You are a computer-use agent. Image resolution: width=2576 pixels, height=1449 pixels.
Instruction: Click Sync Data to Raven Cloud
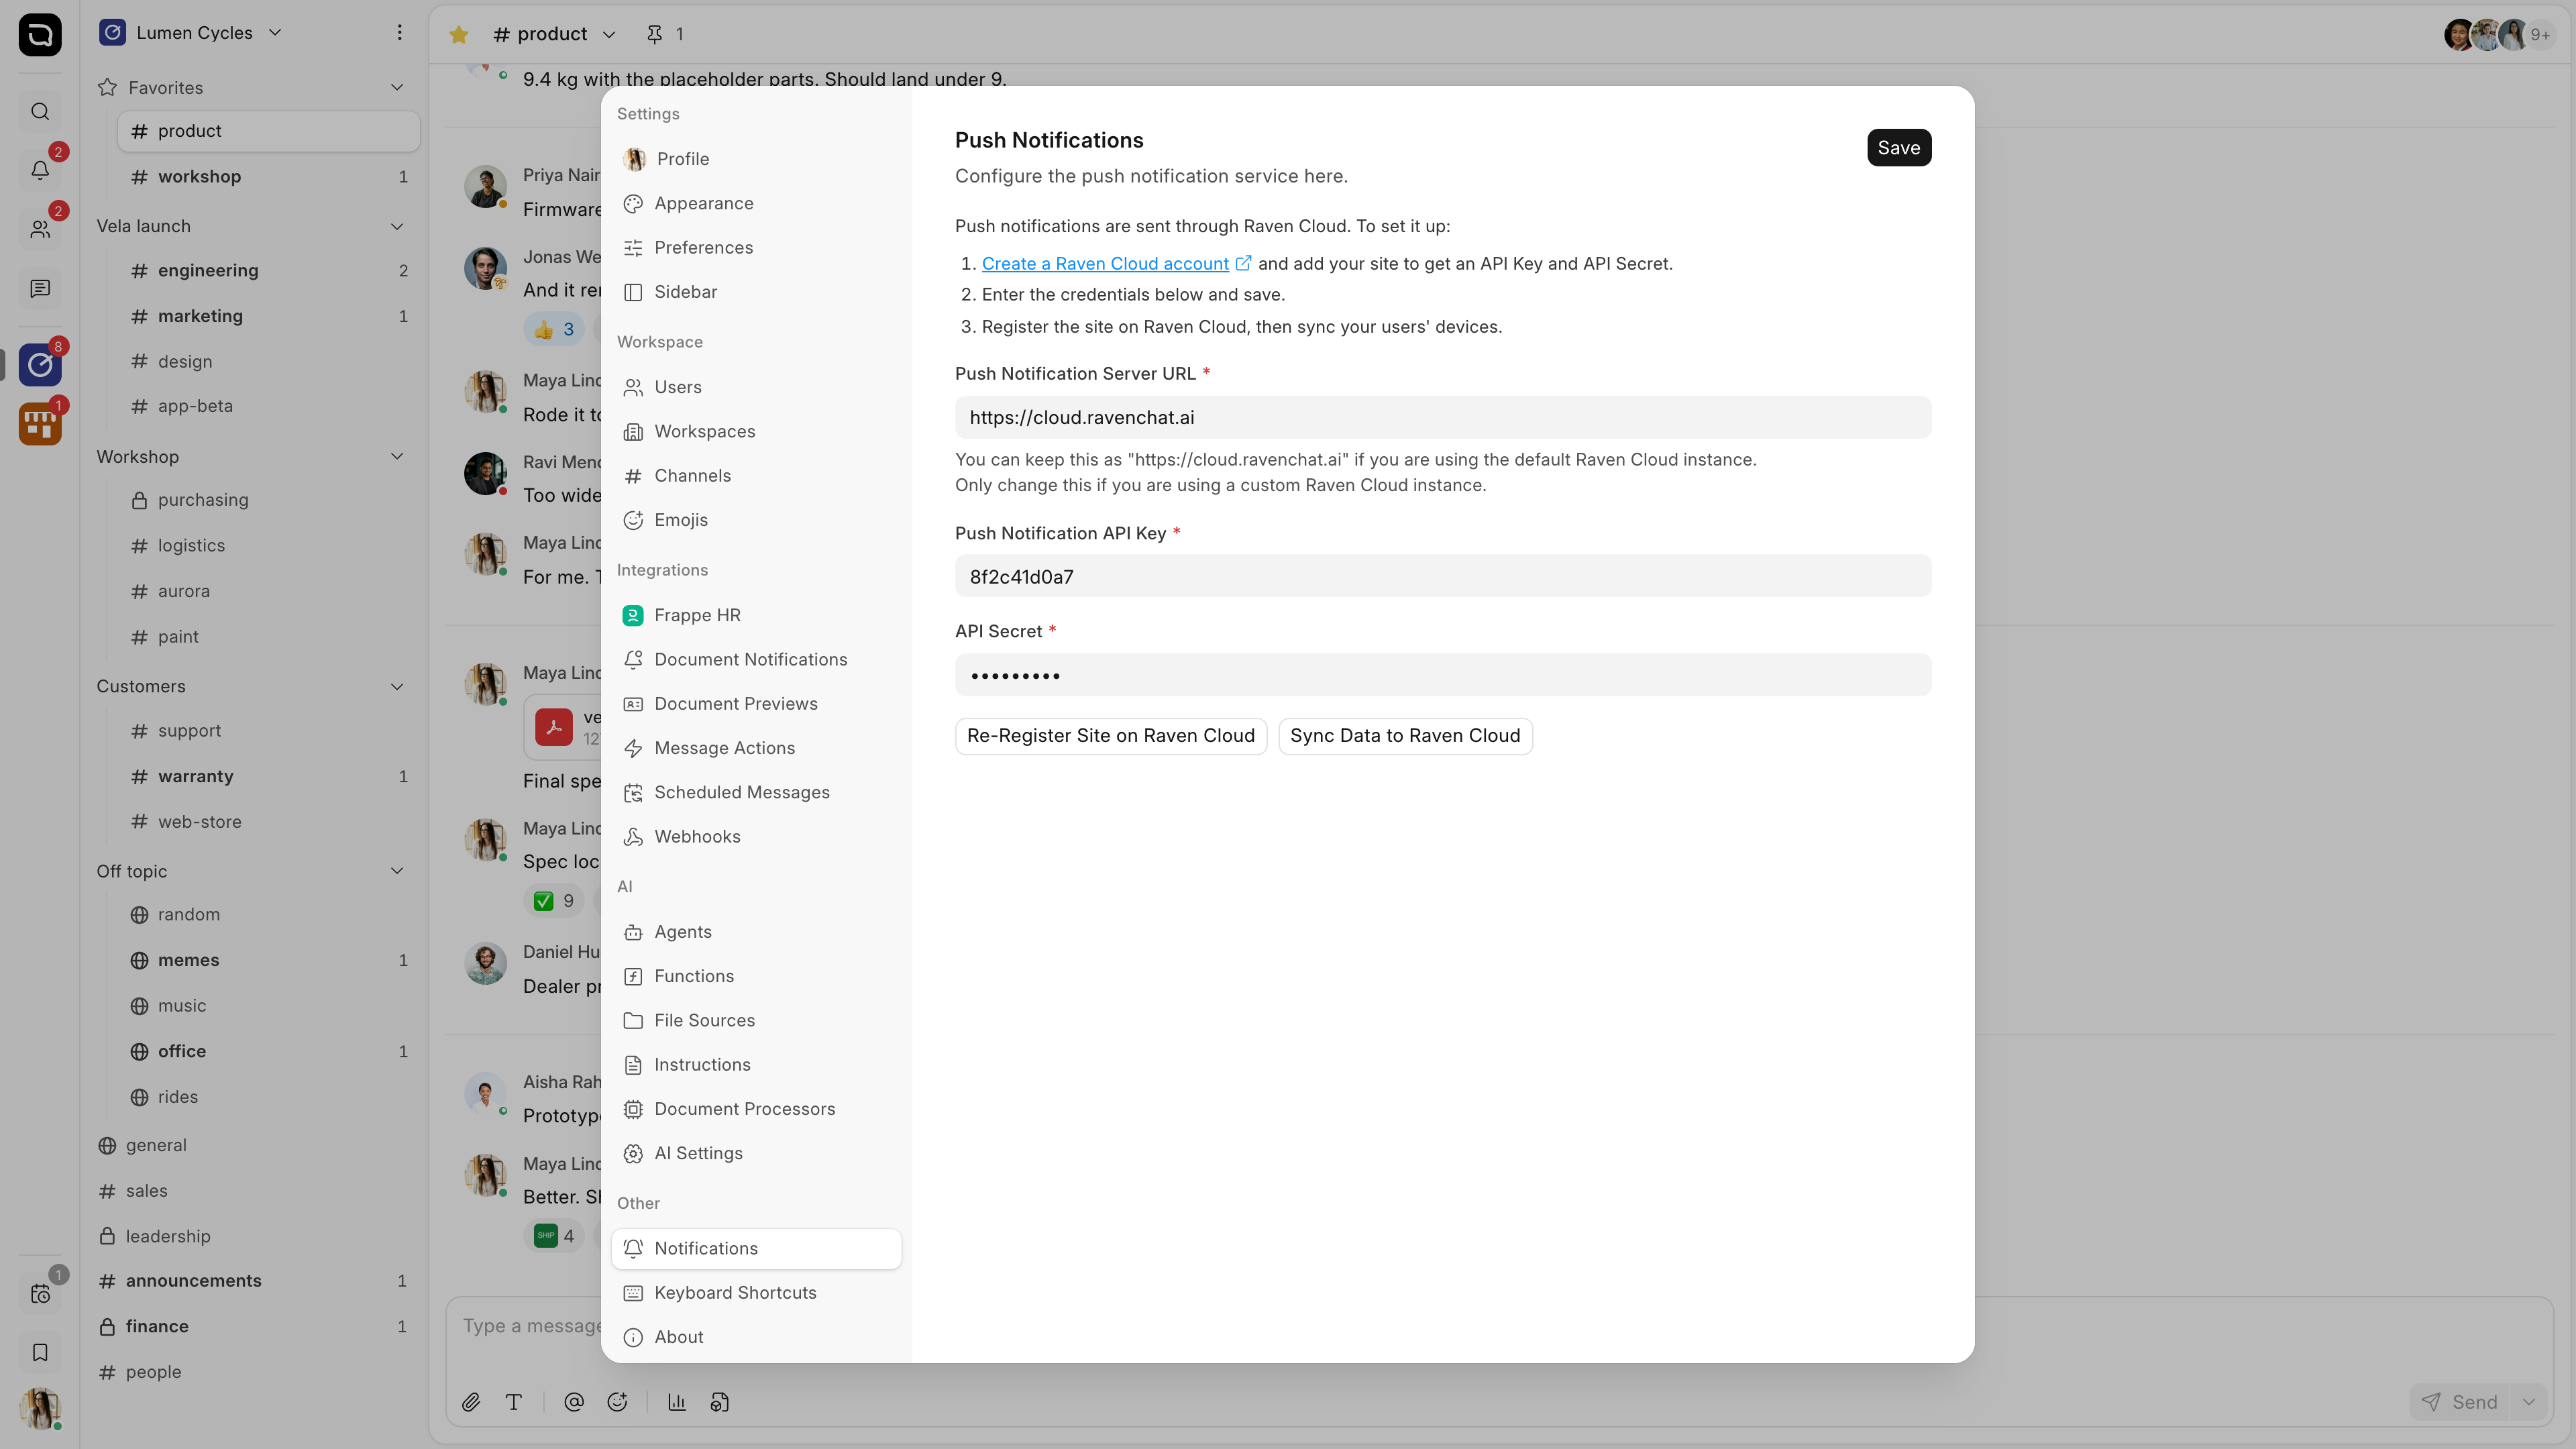[x=1405, y=736]
